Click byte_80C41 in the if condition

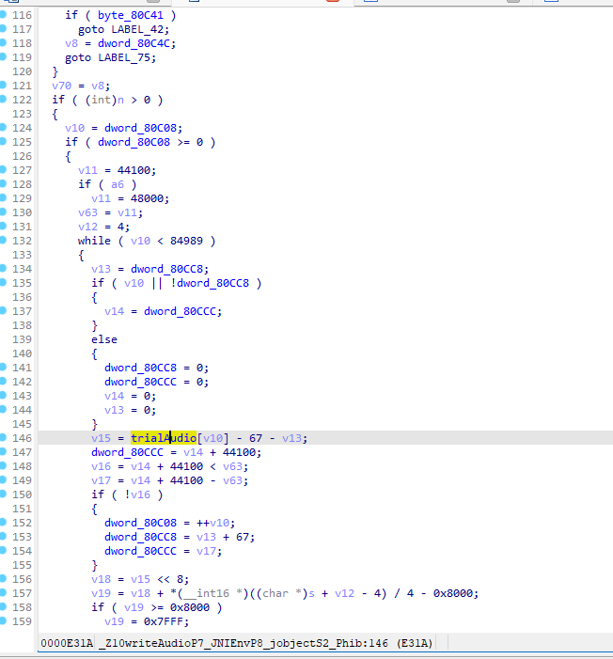[x=131, y=15]
